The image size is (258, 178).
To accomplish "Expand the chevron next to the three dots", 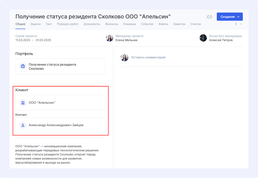I will [x=241, y=24].
